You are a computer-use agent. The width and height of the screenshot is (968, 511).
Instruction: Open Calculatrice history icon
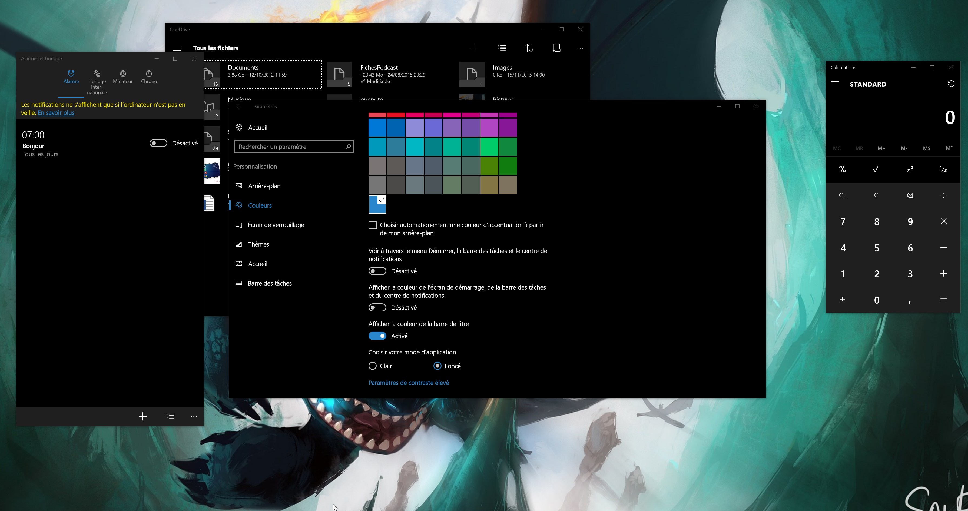[951, 84]
